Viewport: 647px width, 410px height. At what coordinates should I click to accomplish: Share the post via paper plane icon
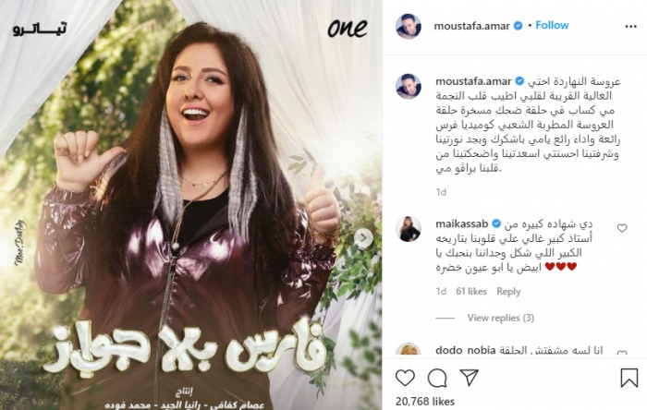coord(470,377)
